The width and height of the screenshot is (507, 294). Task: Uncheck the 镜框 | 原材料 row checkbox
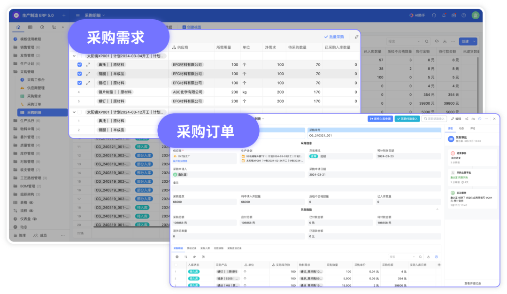pyautogui.click(x=79, y=83)
